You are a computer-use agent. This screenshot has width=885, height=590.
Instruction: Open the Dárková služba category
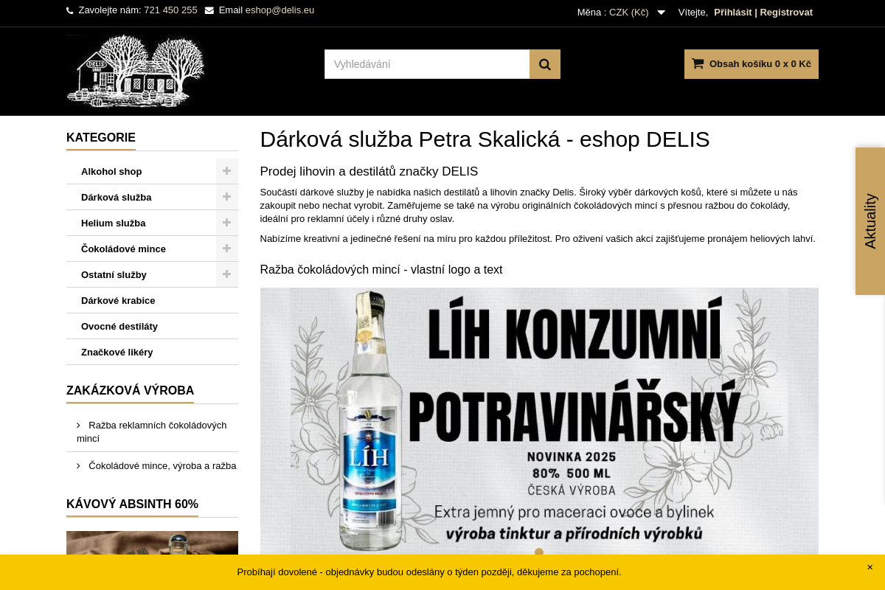coord(117,197)
